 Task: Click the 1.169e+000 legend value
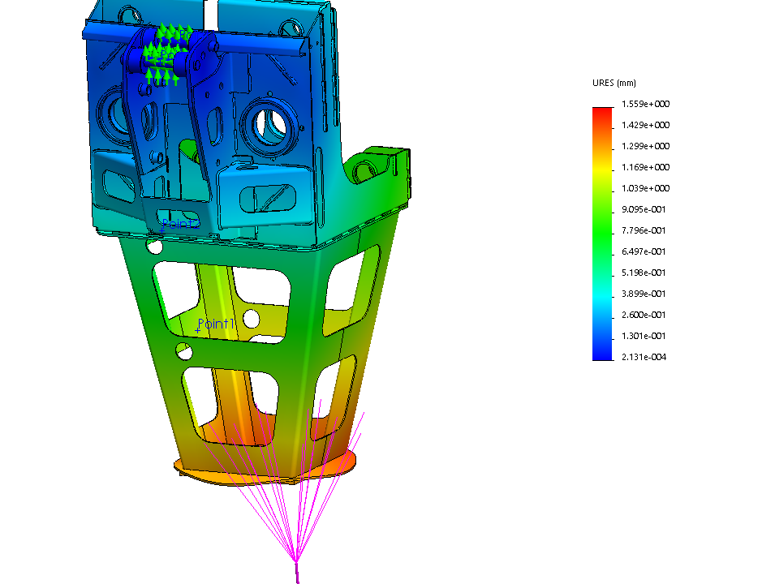[x=645, y=168]
